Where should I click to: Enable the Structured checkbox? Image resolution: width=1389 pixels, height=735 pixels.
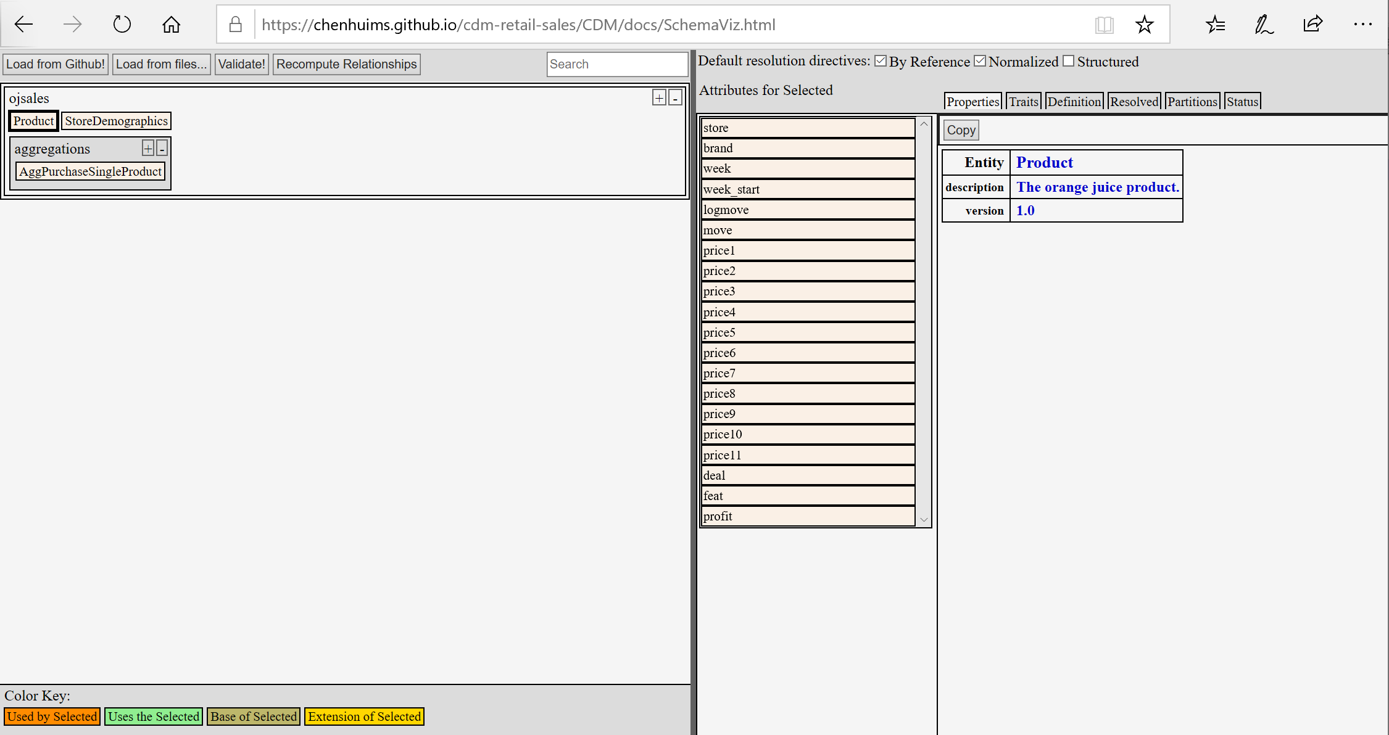(1069, 61)
